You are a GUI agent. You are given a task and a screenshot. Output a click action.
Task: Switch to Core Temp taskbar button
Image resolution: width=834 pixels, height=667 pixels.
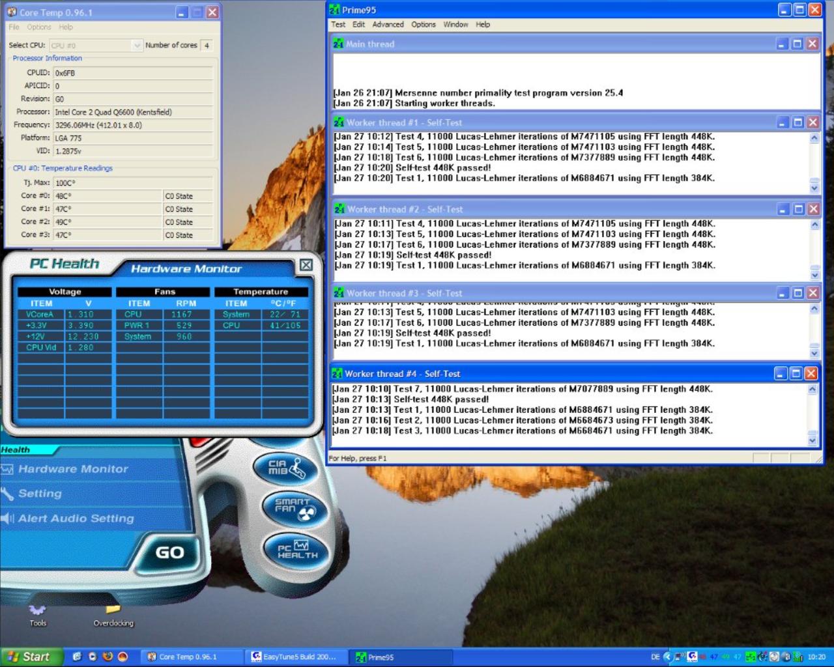192,657
